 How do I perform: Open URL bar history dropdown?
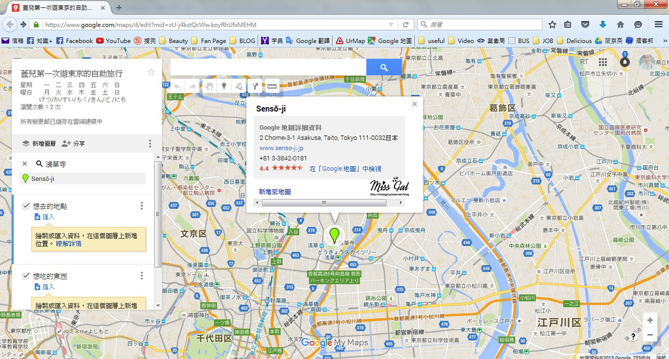391,25
